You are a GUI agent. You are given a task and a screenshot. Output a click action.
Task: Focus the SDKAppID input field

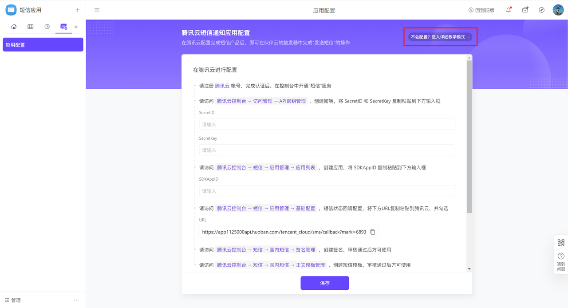[x=327, y=191]
